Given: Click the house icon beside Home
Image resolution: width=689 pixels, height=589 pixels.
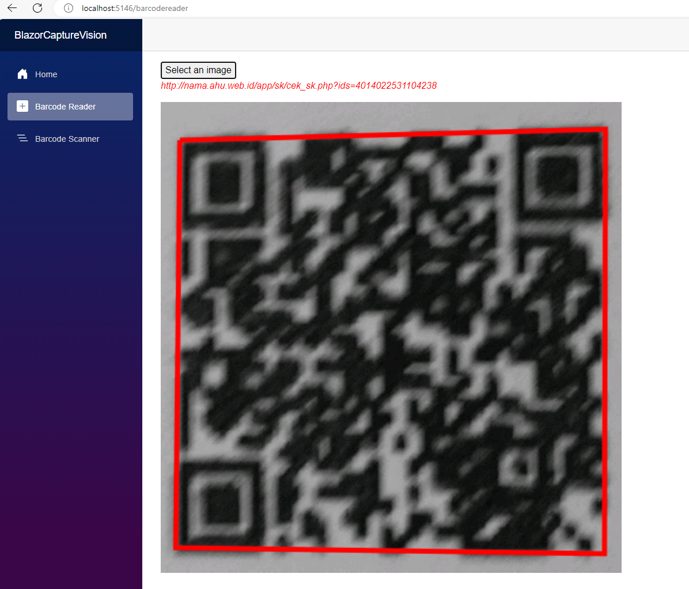Looking at the screenshot, I should pyautogui.click(x=22, y=74).
